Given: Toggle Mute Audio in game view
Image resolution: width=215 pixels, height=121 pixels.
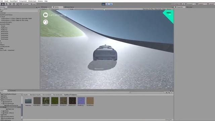Looking at the screenshot, I should click(x=158, y=9).
